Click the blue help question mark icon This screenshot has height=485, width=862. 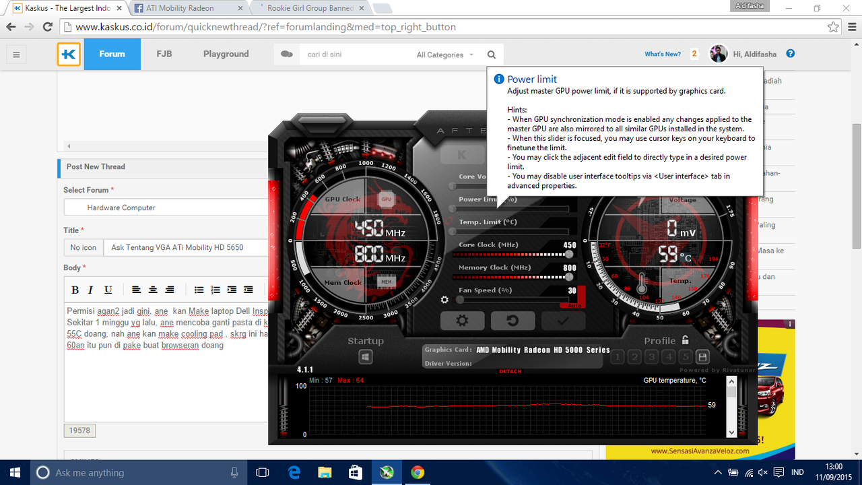click(791, 54)
